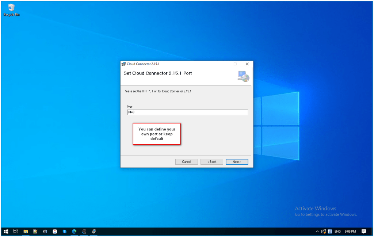Close the Cloud Connector installer window
The width and height of the screenshot is (374, 237).
(247, 64)
